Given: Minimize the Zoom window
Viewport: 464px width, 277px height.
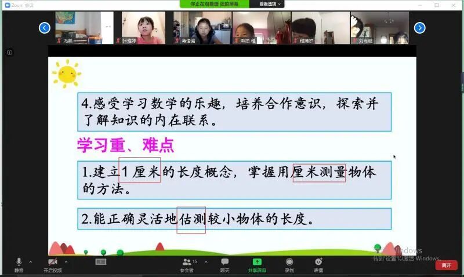Looking at the screenshot, I should tap(420, 5).
